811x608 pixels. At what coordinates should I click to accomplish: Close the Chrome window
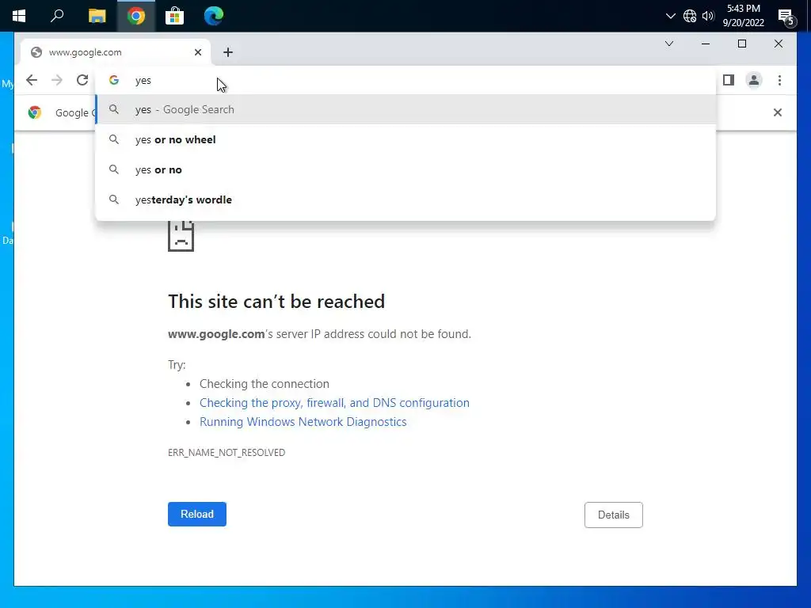click(x=778, y=44)
